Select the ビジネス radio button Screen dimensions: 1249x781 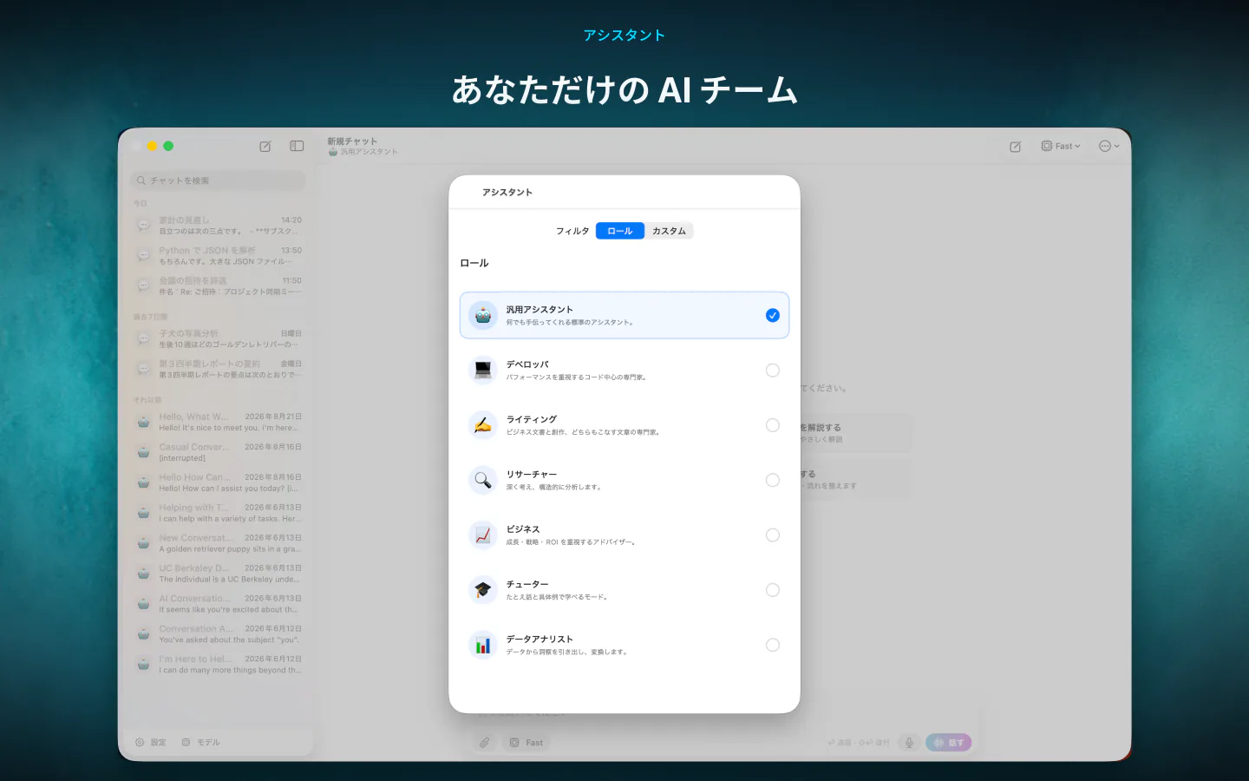(773, 535)
